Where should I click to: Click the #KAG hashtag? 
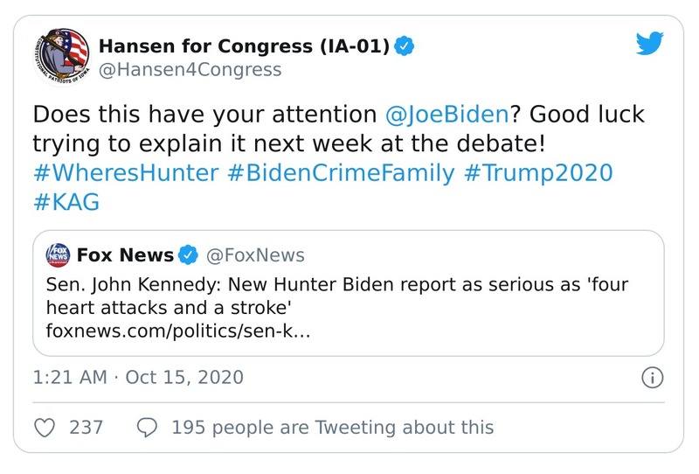tap(66, 202)
